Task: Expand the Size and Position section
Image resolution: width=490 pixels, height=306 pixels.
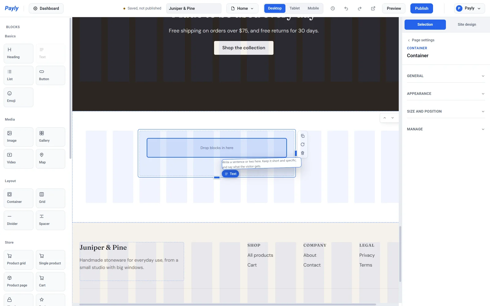Action: (446, 111)
